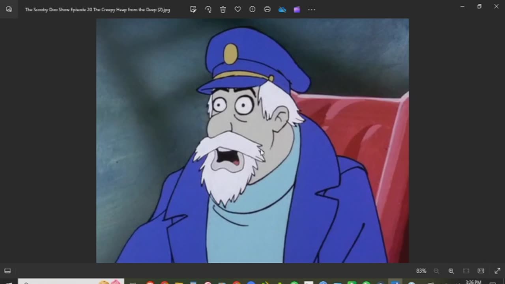Open the Photos gallery icon at top left
505x284 pixels.
[9, 9]
